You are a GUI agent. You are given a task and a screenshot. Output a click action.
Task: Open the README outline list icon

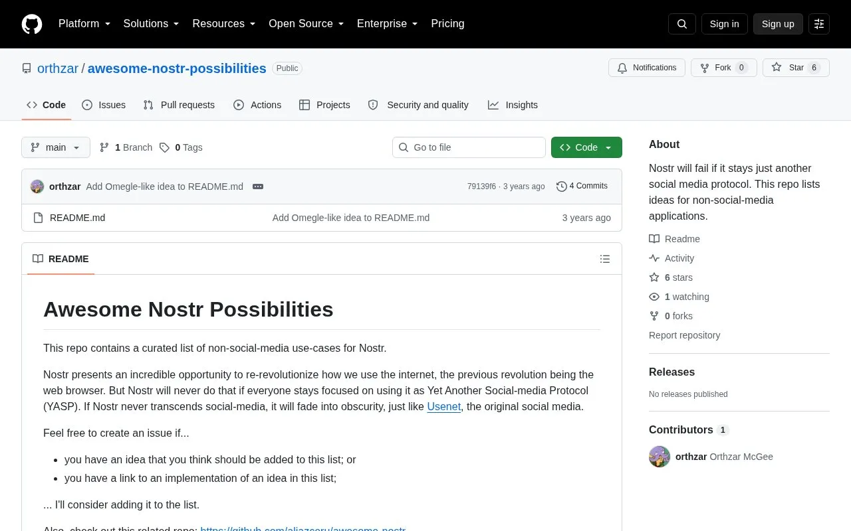pyautogui.click(x=605, y=259)
